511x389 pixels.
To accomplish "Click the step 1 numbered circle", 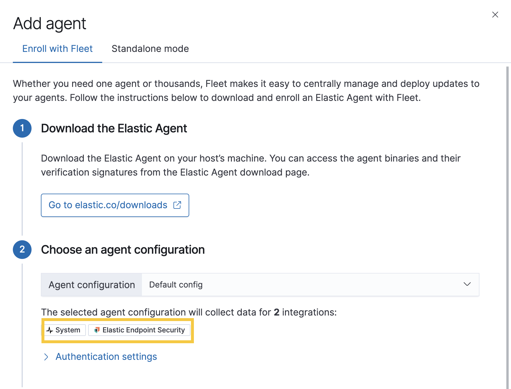I will 22,128.
